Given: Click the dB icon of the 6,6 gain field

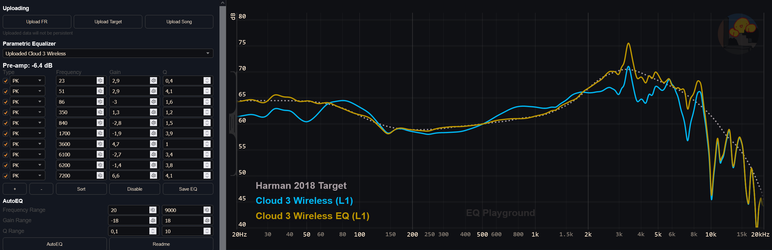Looking at the screenshot, I should pyautogui.click(x=154, y=175).
